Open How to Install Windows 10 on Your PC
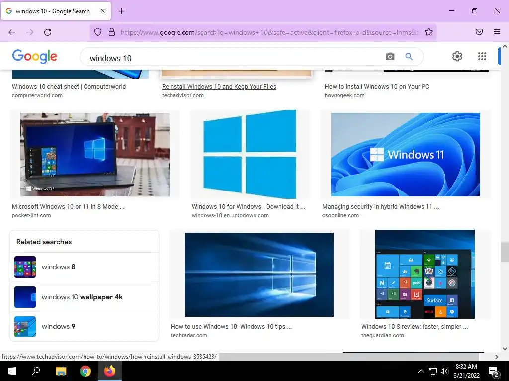The width and height of the screenshot is (509, 381). 377,86
